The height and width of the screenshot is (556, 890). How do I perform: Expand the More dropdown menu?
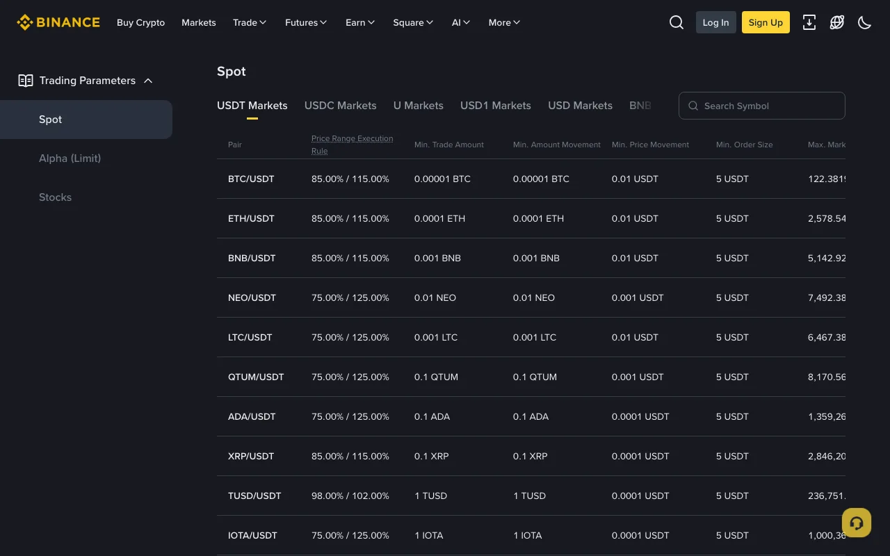(504, 22)
